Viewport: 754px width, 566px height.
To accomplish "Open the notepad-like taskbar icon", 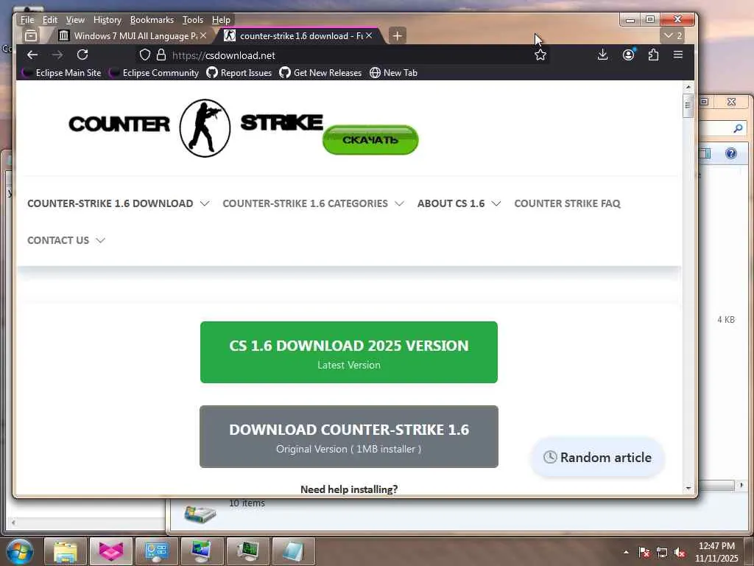I will click(x=293, y=551).
